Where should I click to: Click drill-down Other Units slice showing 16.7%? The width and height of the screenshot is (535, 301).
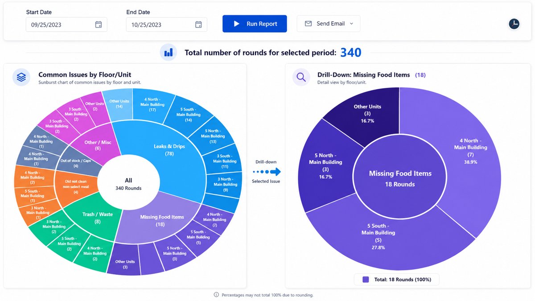click(367, 114)
